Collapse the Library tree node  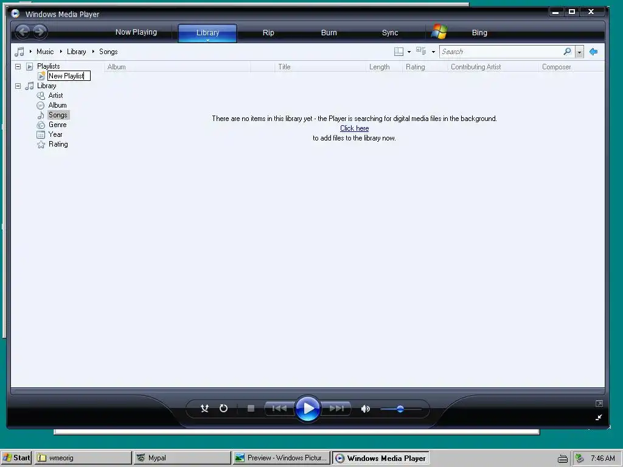[x=18, y=86]
